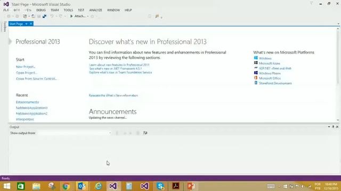Image resolution: width=341 pixels, height=191 pixels.
Task: Open recent project NetbeansApplication2
Action: pyautogui.click(x=31, y=114)
